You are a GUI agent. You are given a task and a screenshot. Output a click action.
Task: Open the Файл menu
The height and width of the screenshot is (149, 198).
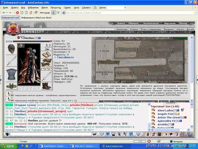pos(5,8)
